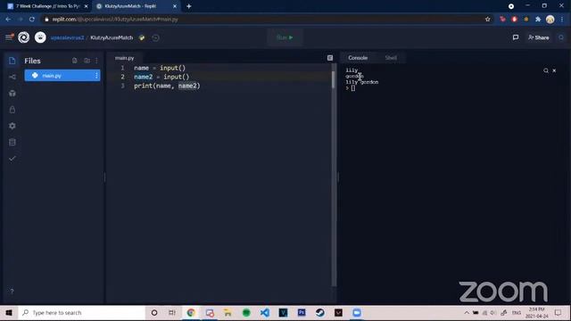Open the Chrome profile avatar
Image resolution: width=571 pixels, height=321 pixels.
(x=550, y=20)
